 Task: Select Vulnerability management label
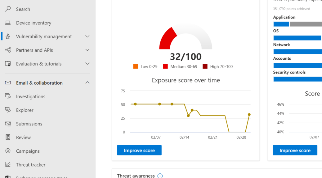click(44, 36)
